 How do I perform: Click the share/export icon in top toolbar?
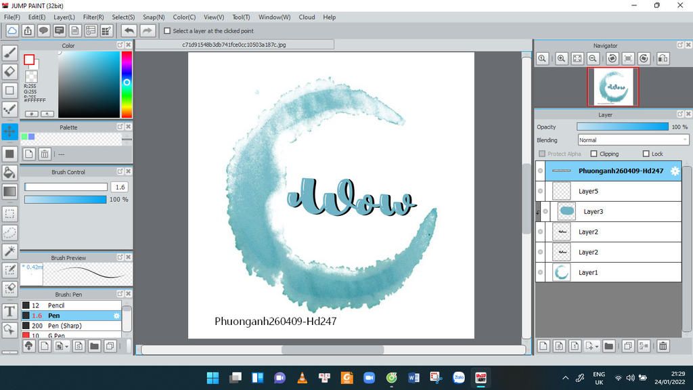pos(28,30)
